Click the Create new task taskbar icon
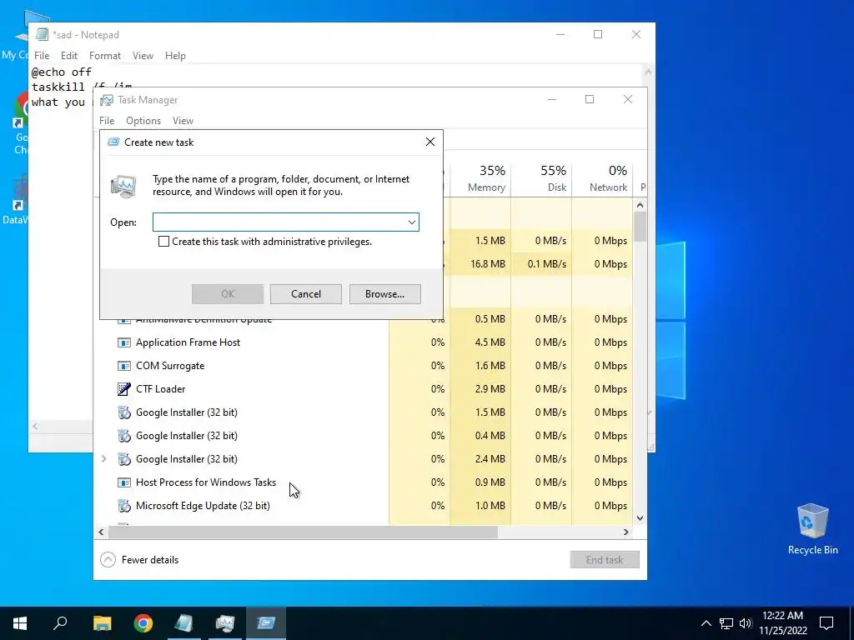854x640 pixels. click(266, 623)
